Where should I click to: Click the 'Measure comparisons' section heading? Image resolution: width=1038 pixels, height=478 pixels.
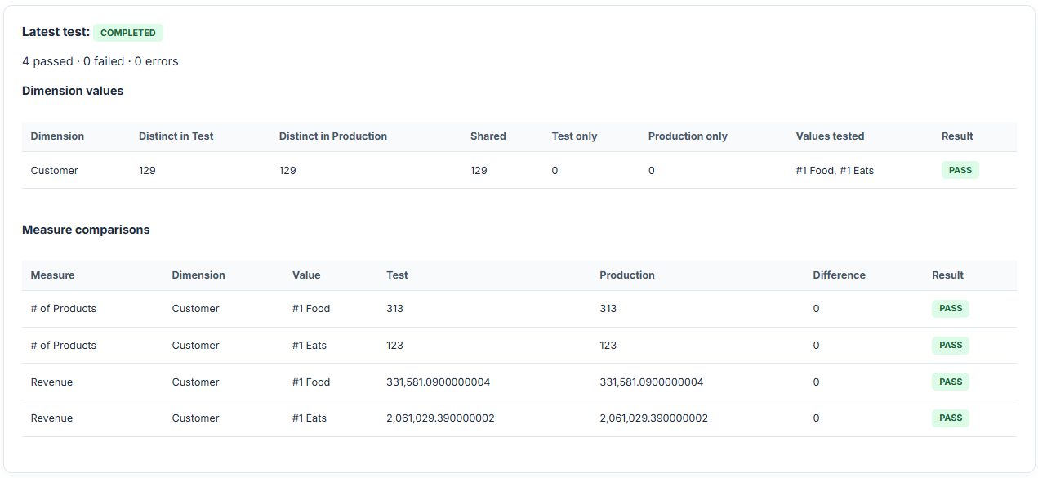click(86, 230)
